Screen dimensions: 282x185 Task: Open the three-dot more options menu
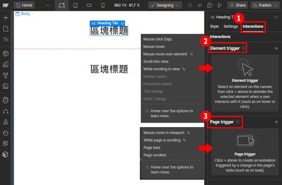coord(48,5)
